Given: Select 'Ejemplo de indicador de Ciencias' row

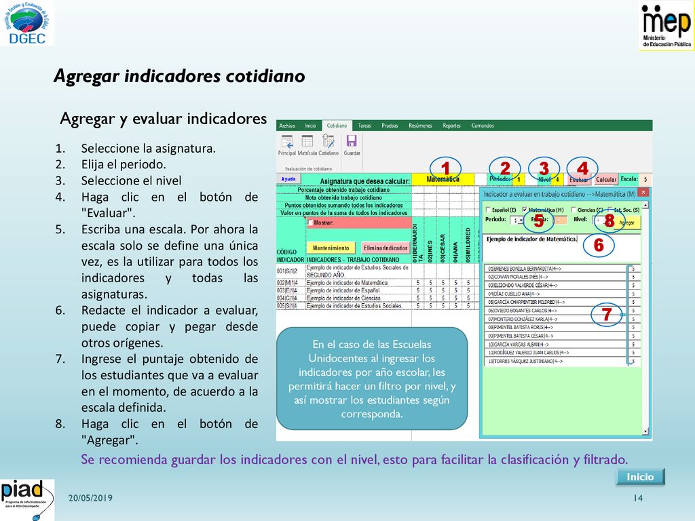Looking at the screenshot, I should (x=358, y=298).
